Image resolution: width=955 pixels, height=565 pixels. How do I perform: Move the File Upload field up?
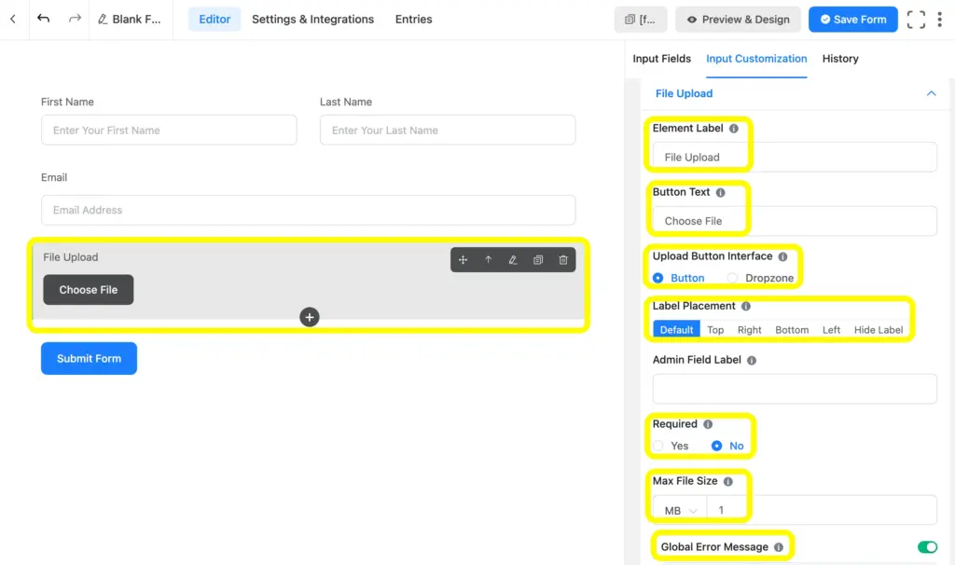489,260
